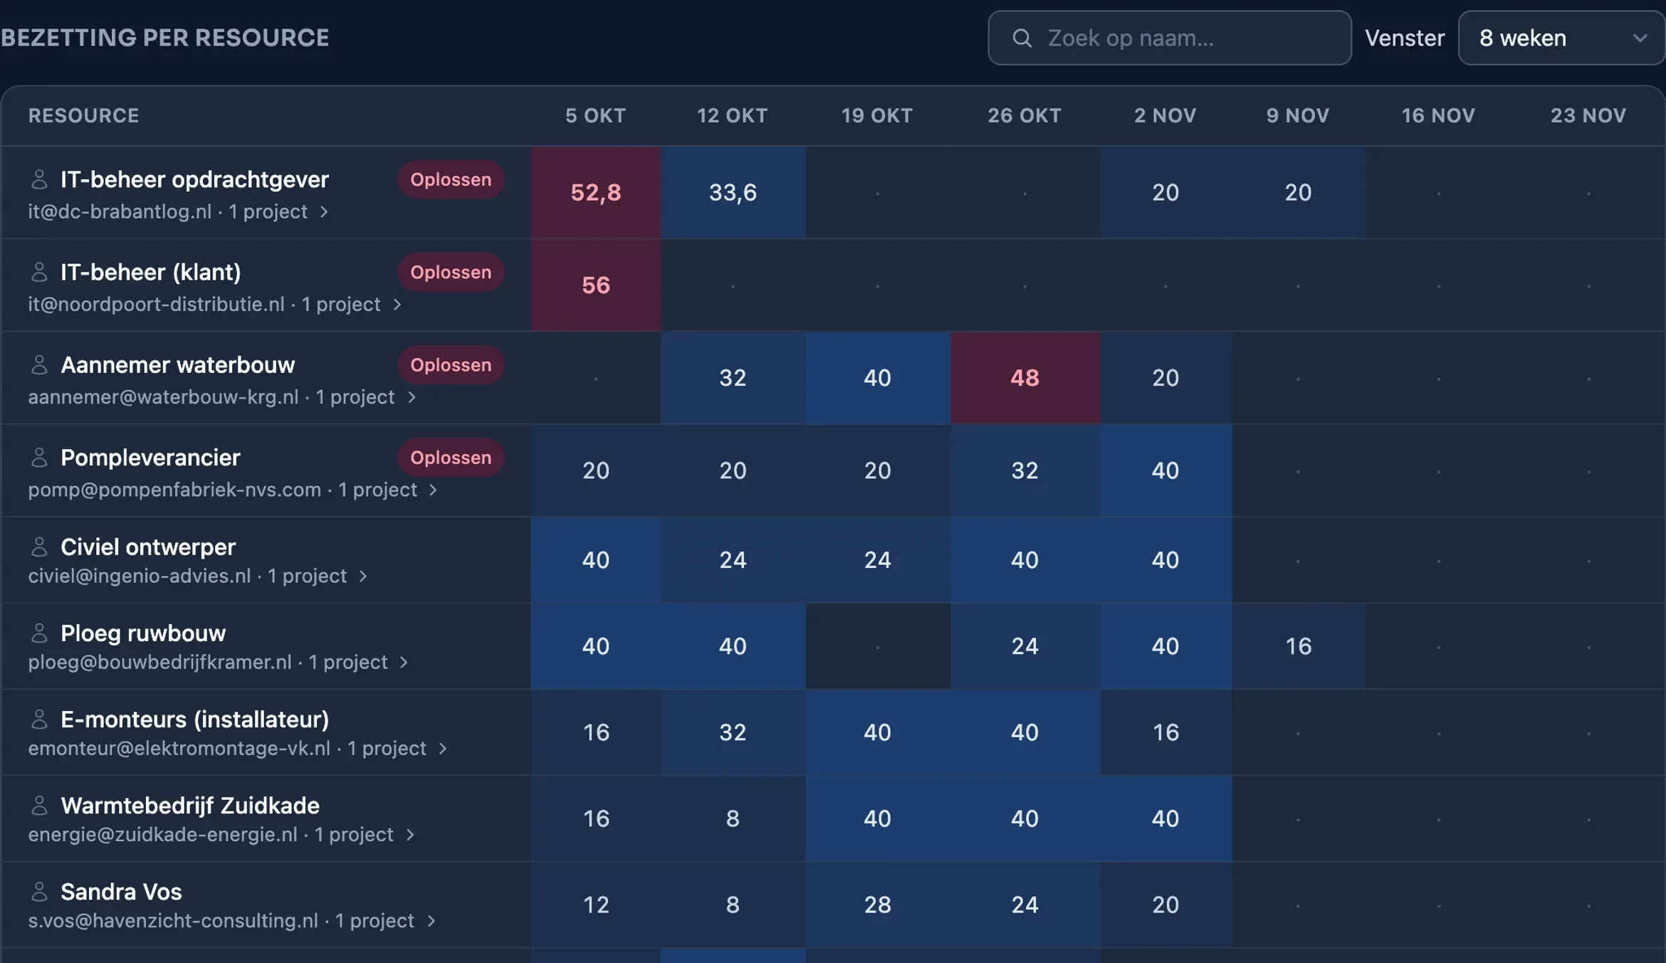The width and height of the screenshot is (1666, 963).
Task: Focus the Zoek op naam search field
Action: tap(1170, 38)
